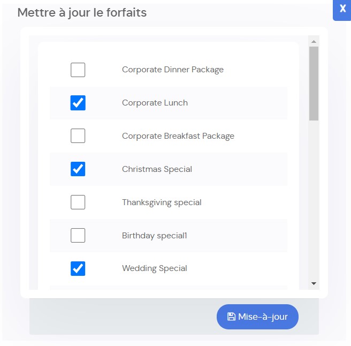Click the Mise-à-jour update button

tap(257, 317)
